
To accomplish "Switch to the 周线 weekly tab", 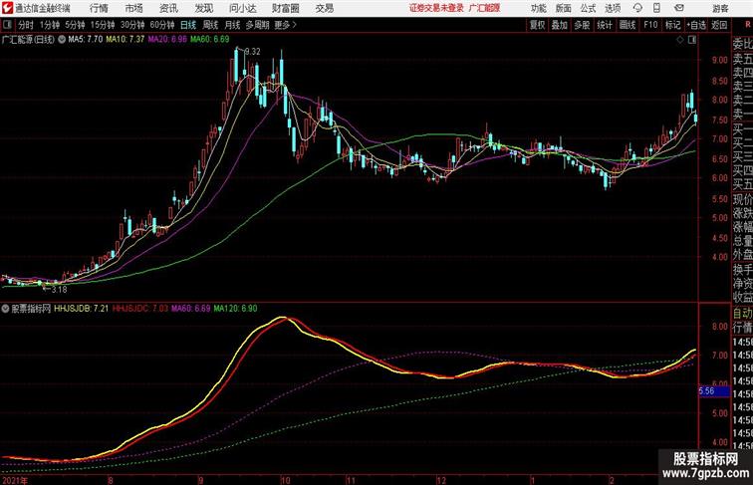I will coord(210,25).
